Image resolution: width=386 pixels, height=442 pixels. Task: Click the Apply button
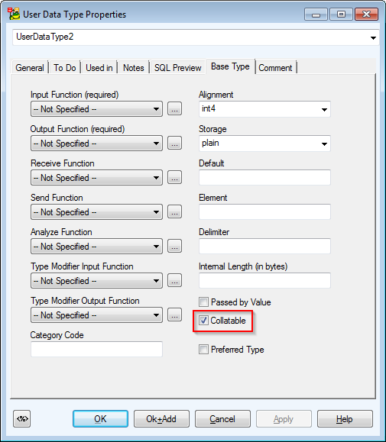284,419
